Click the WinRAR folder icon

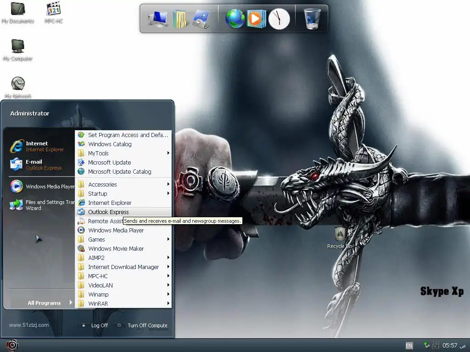pyautogui.click(x=81, y=303)
